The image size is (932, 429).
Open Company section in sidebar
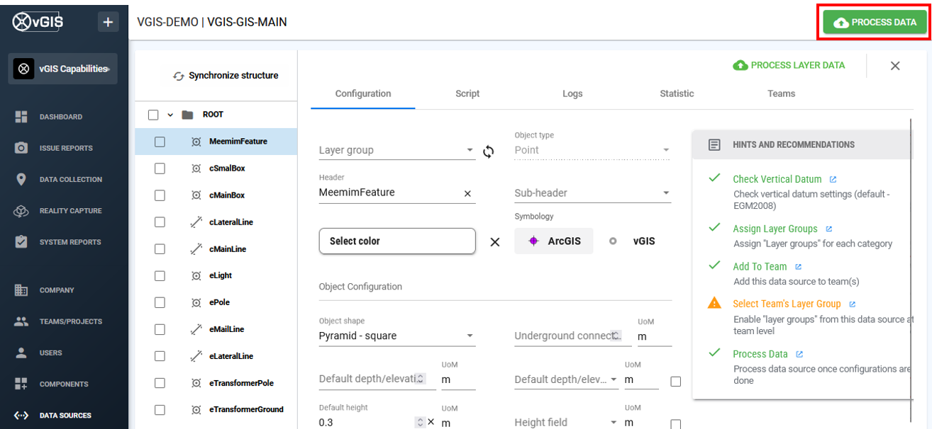click(x=56, y=290)
